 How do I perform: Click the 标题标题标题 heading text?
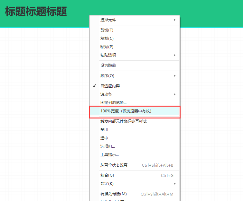pyautogui.click(x=36, y=12)
